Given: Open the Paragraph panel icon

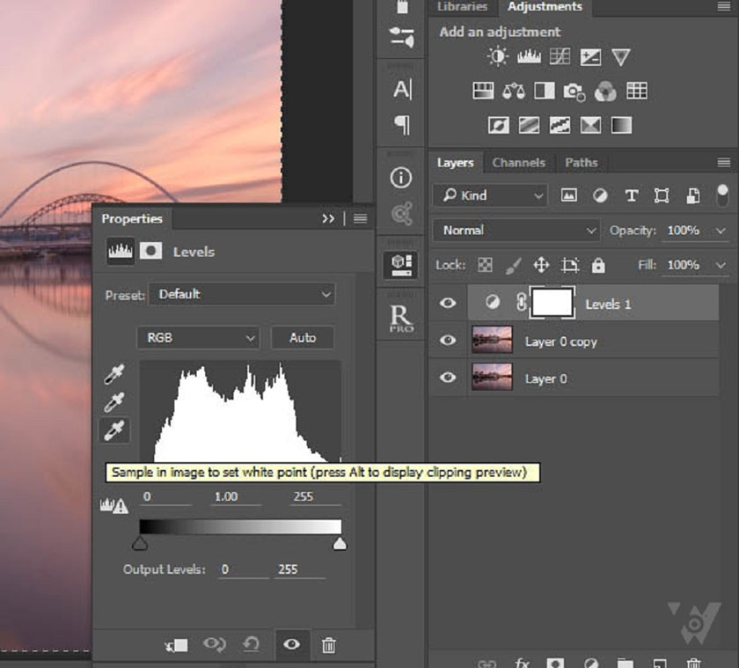Looking at the screenshot, I should tap(402, 125).
